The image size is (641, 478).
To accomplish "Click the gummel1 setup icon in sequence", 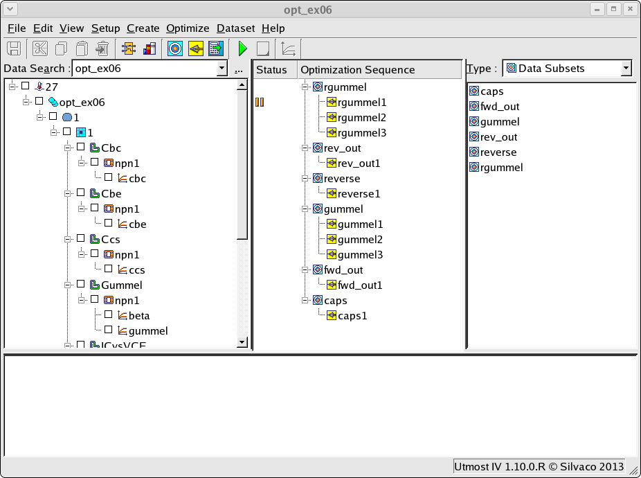I will (332, 224).
